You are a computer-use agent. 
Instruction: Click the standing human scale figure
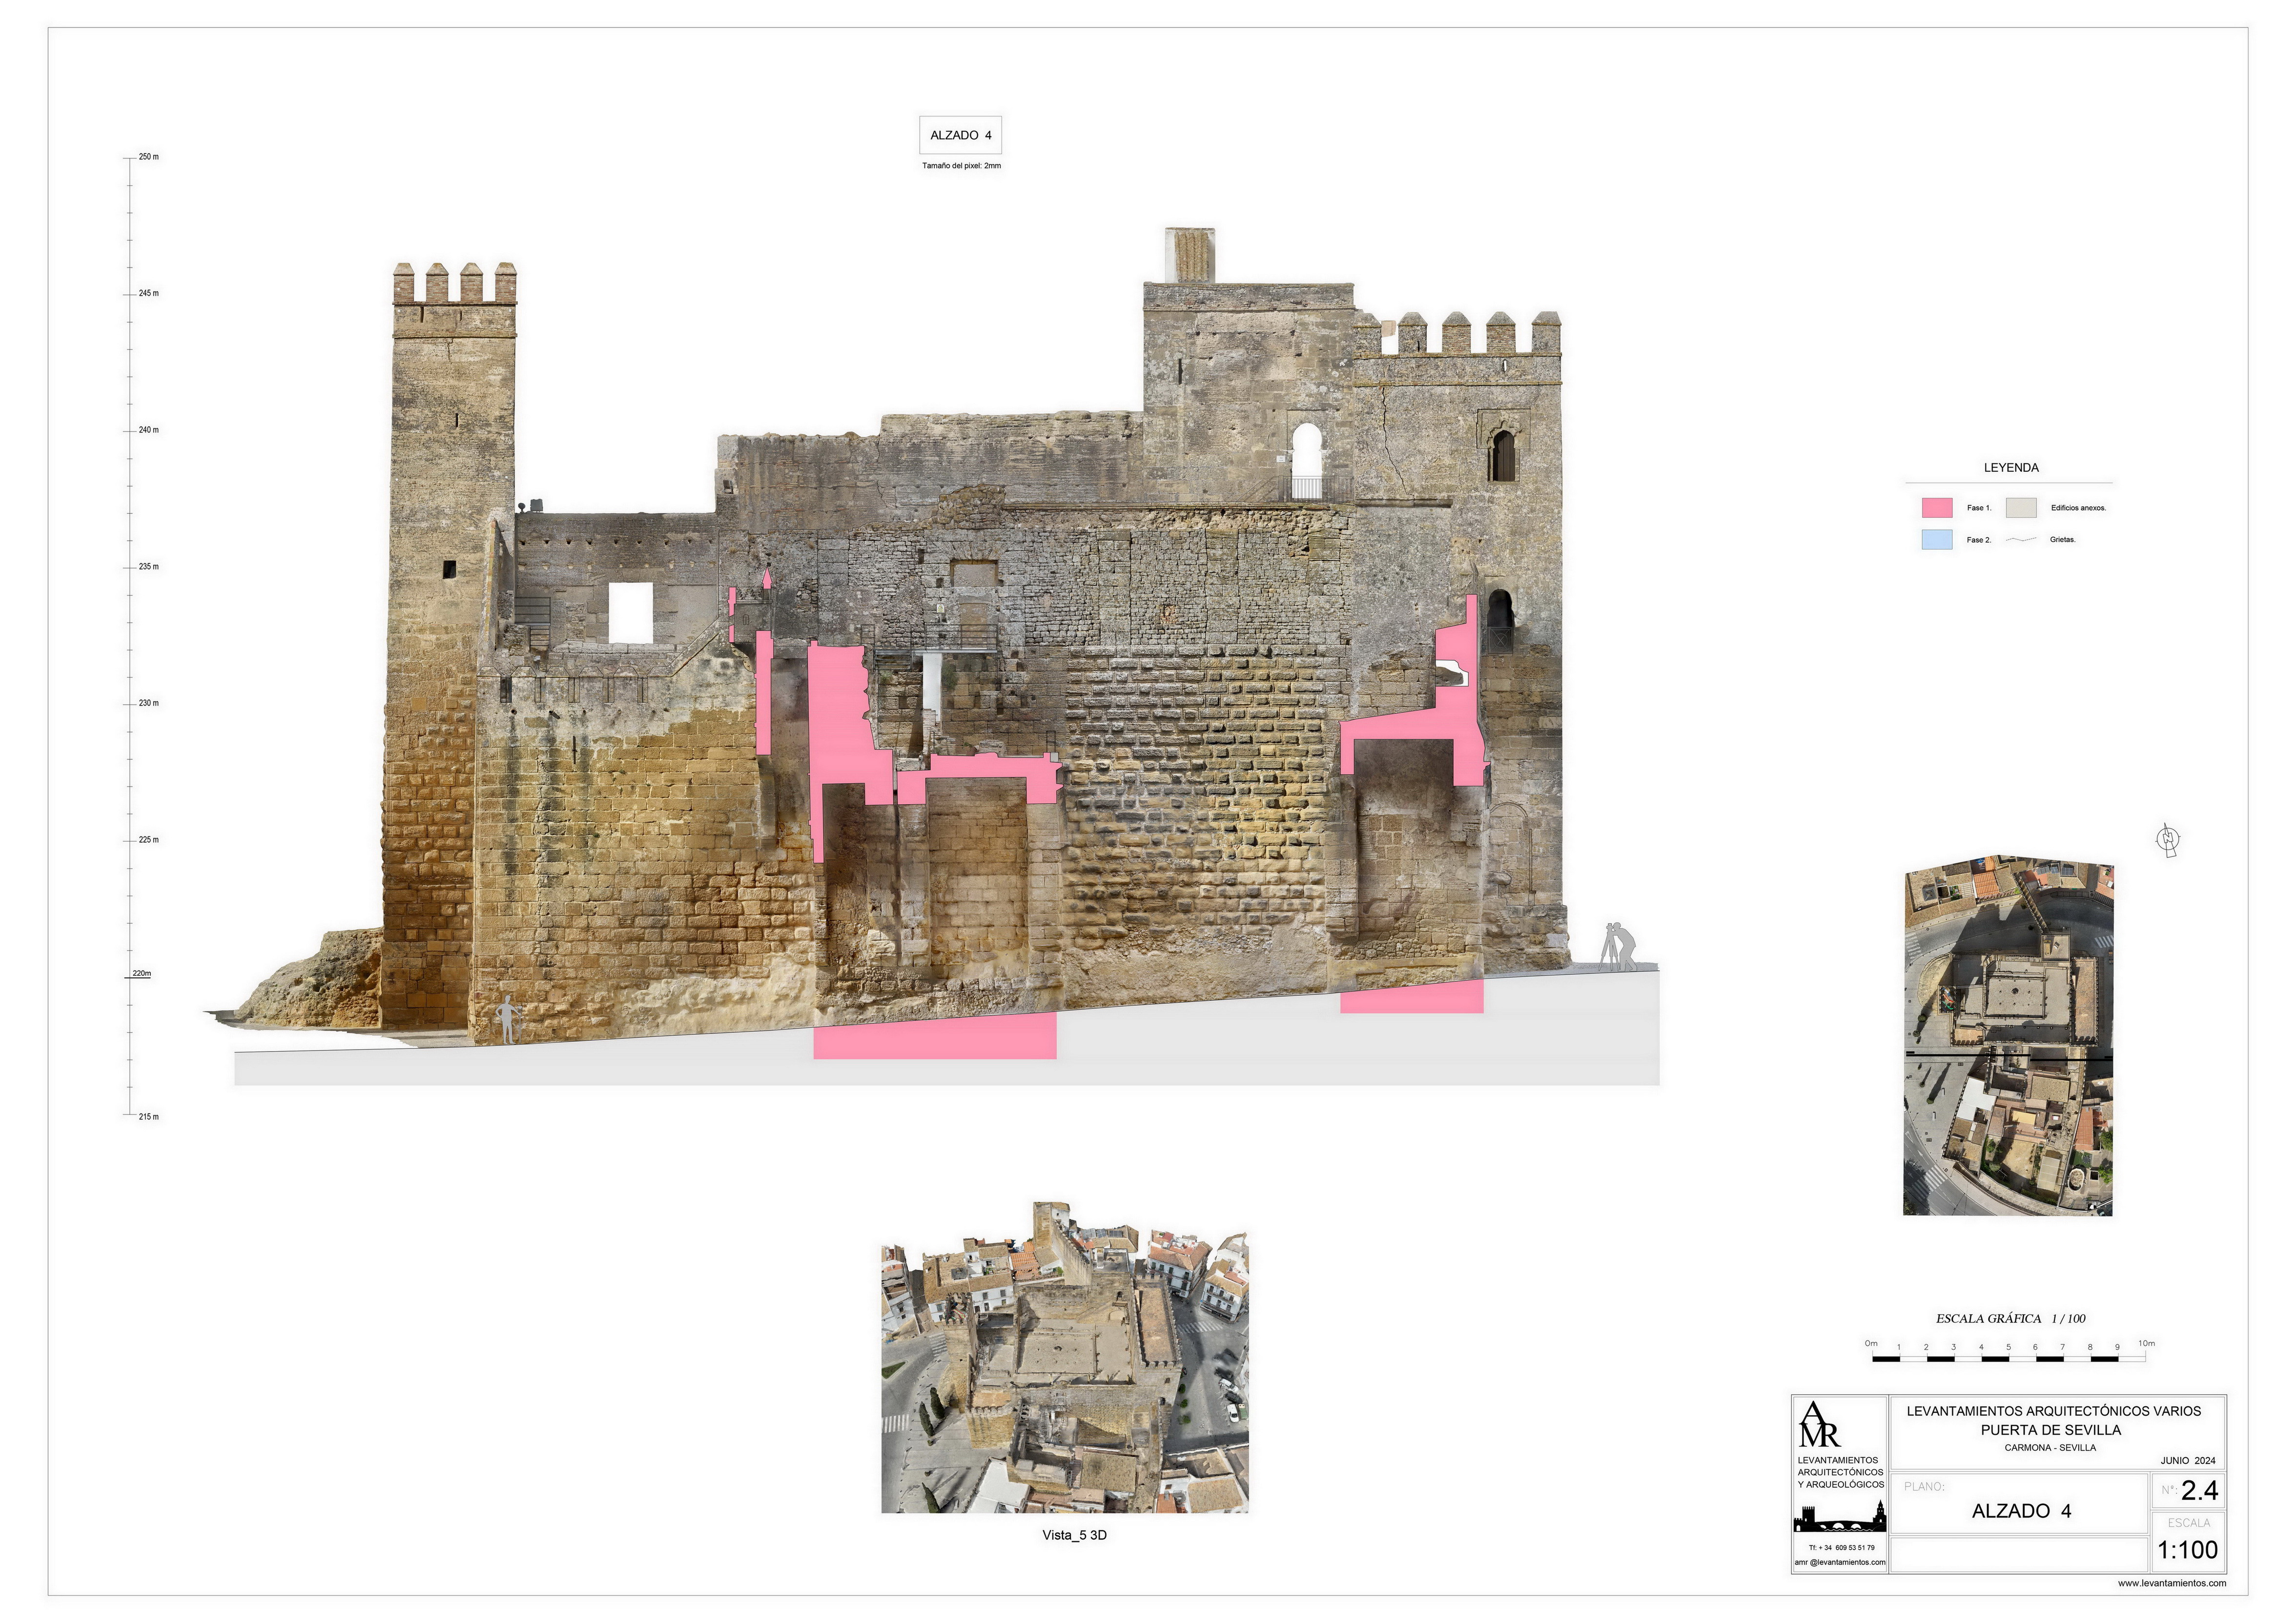coord(508,1020)
